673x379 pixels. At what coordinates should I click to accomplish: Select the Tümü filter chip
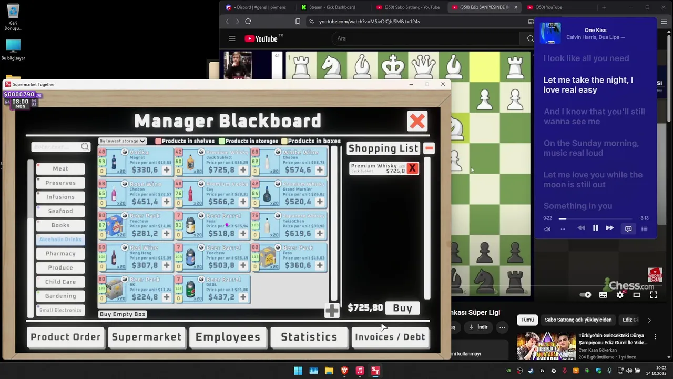[527, 320]
